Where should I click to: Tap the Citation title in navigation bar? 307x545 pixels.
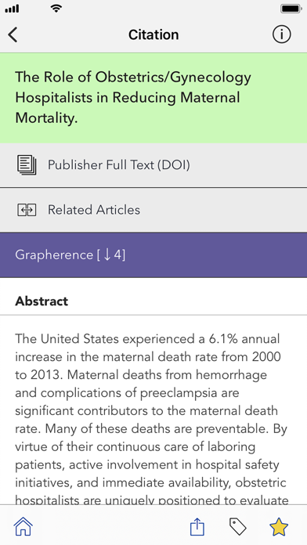(x=153, y=34)
